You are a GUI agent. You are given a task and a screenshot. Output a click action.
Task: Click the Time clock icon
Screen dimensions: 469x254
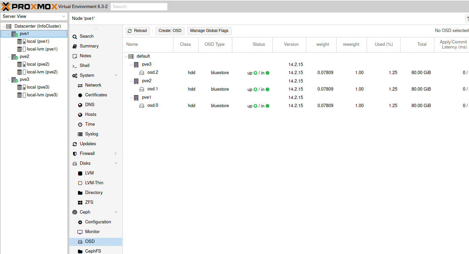[x=80, y=124]
